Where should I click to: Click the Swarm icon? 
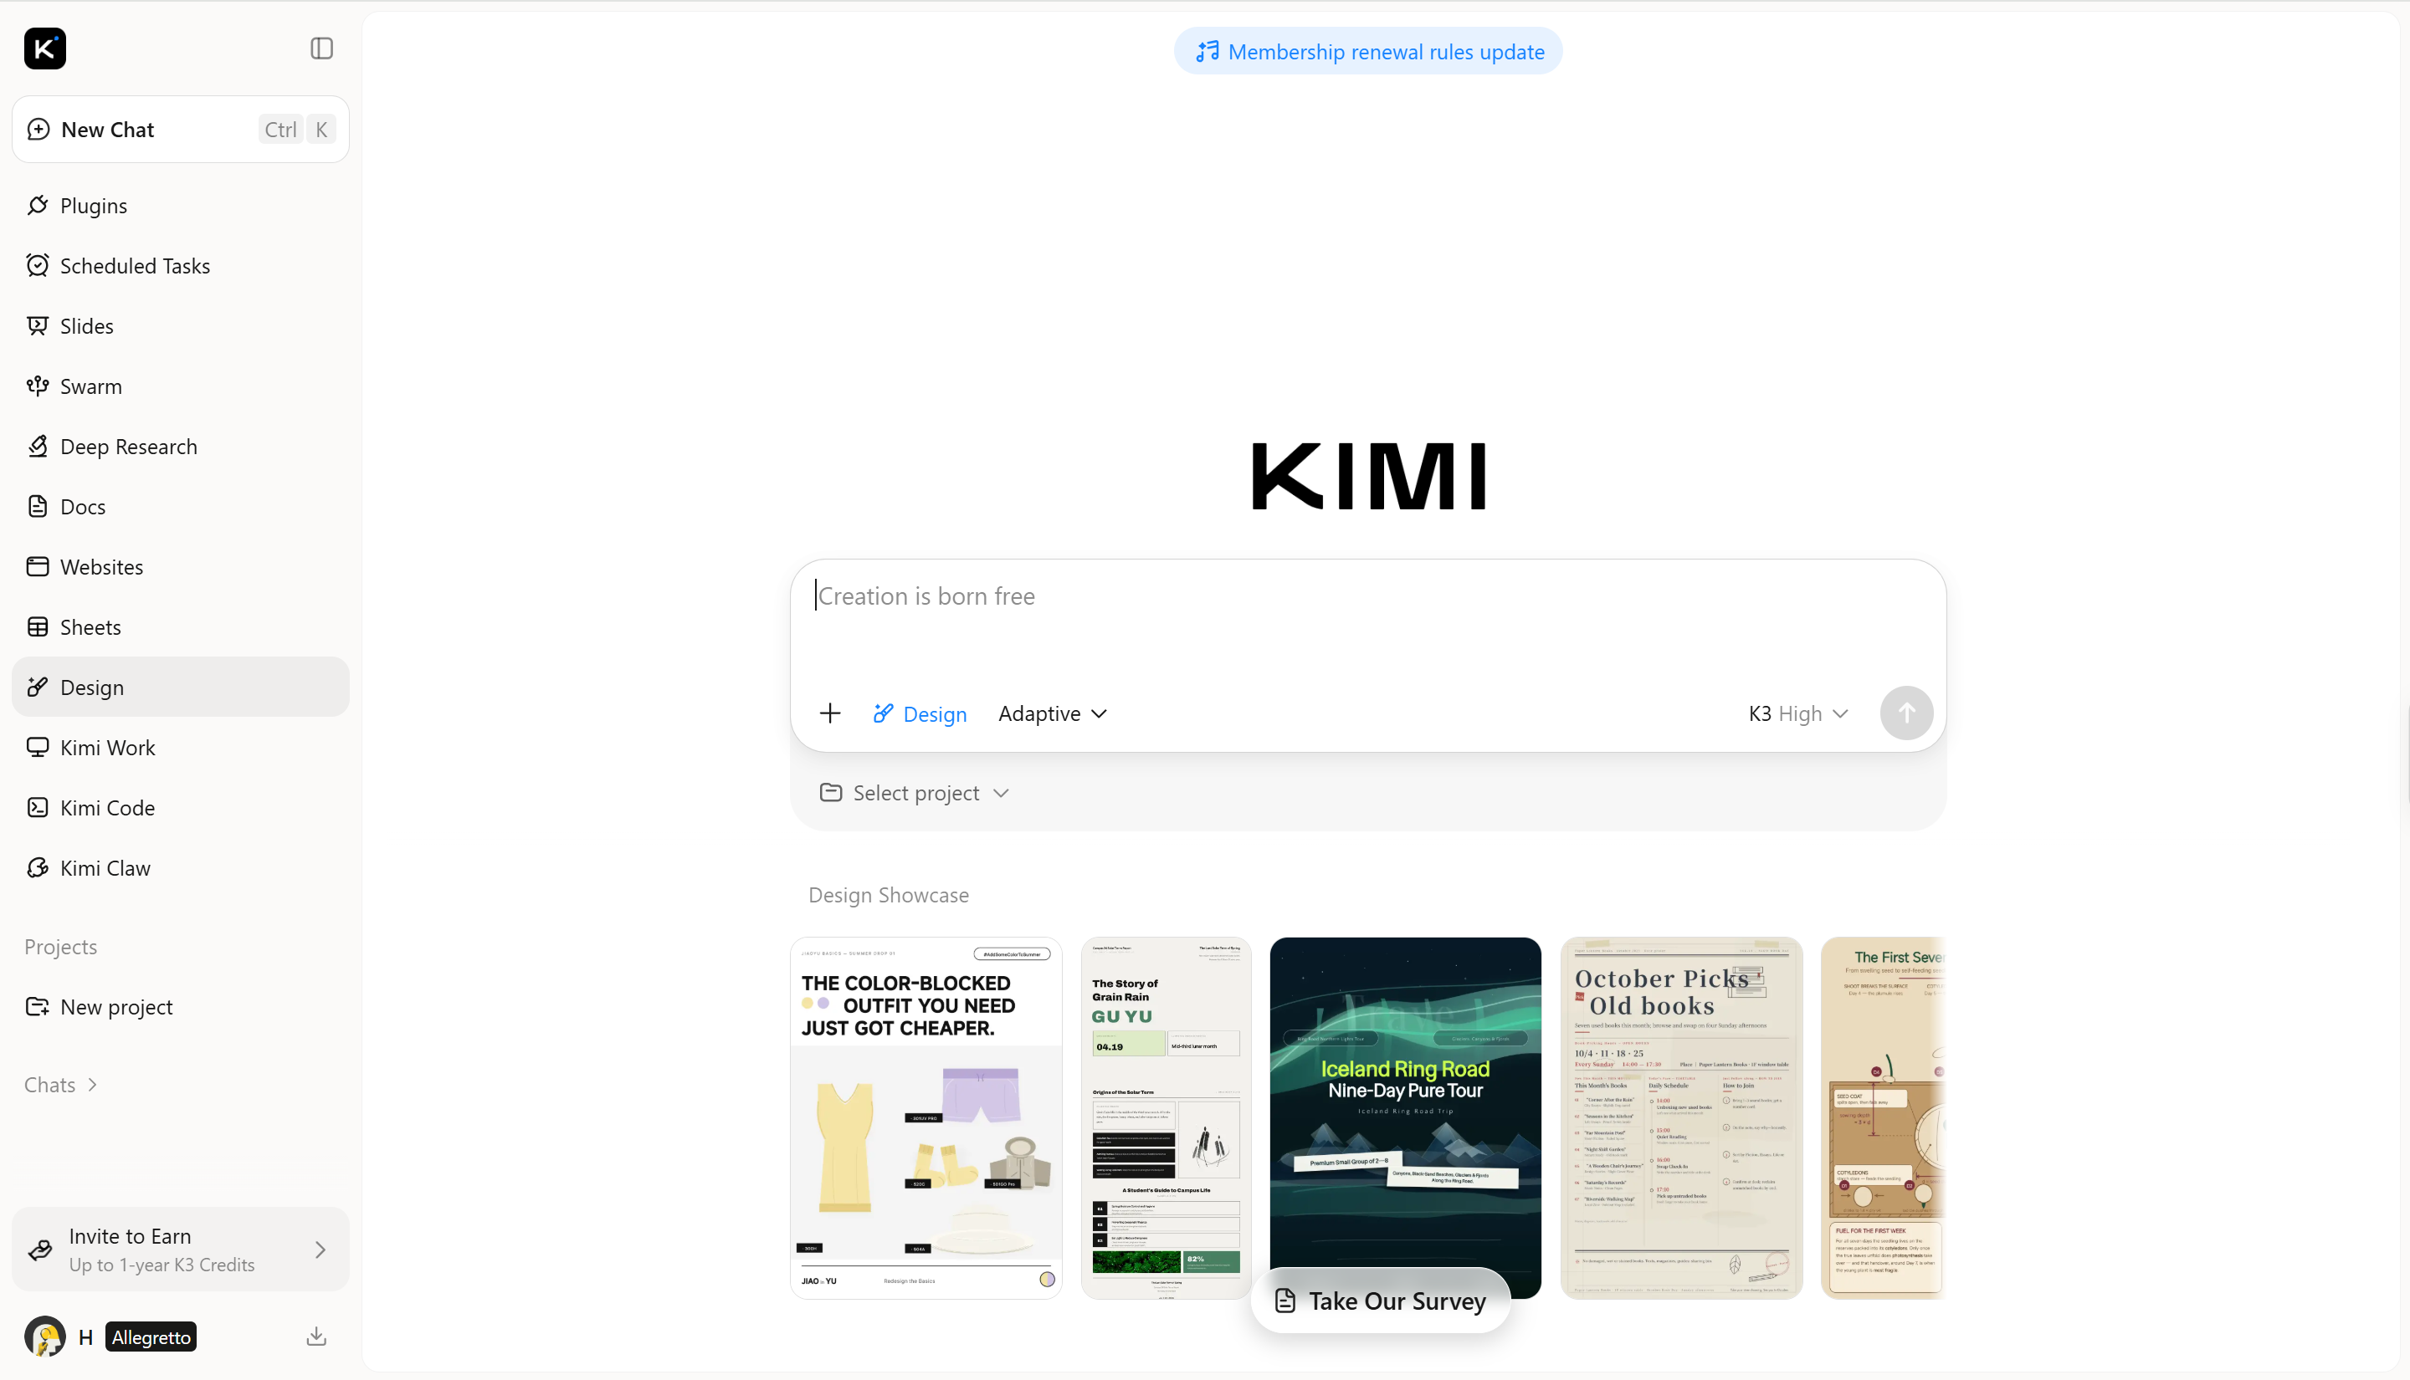[x=38, y=386]
